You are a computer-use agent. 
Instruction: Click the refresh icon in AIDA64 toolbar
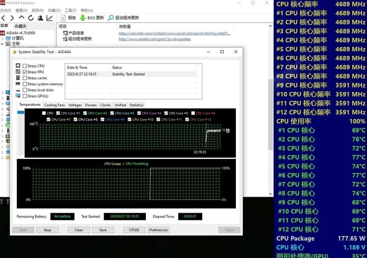pos(30,18)
